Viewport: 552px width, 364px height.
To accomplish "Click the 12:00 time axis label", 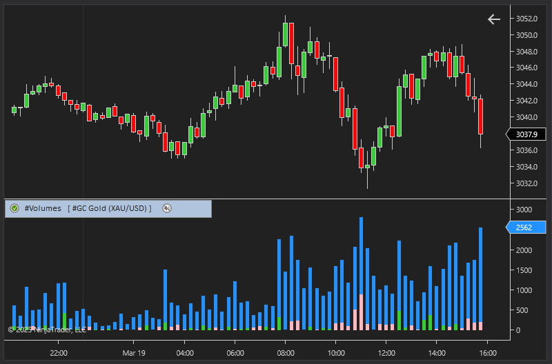I will 386,353.
